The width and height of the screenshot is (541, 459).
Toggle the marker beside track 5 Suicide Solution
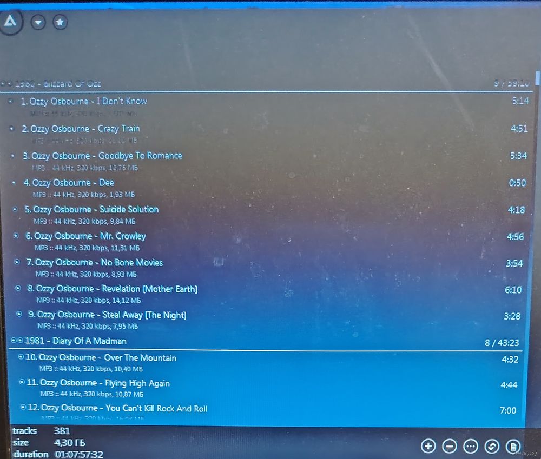point(15,209)
